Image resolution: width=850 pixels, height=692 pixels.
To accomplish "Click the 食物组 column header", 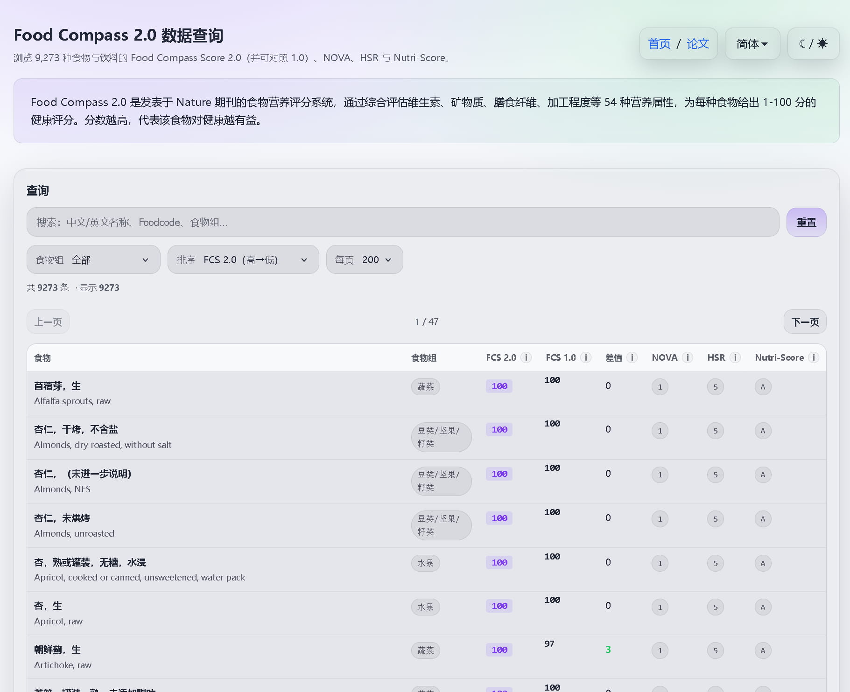I will [x=424, y=358].
